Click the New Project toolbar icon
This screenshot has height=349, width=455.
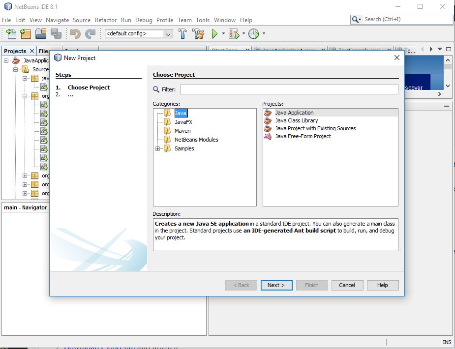[26, 33]
